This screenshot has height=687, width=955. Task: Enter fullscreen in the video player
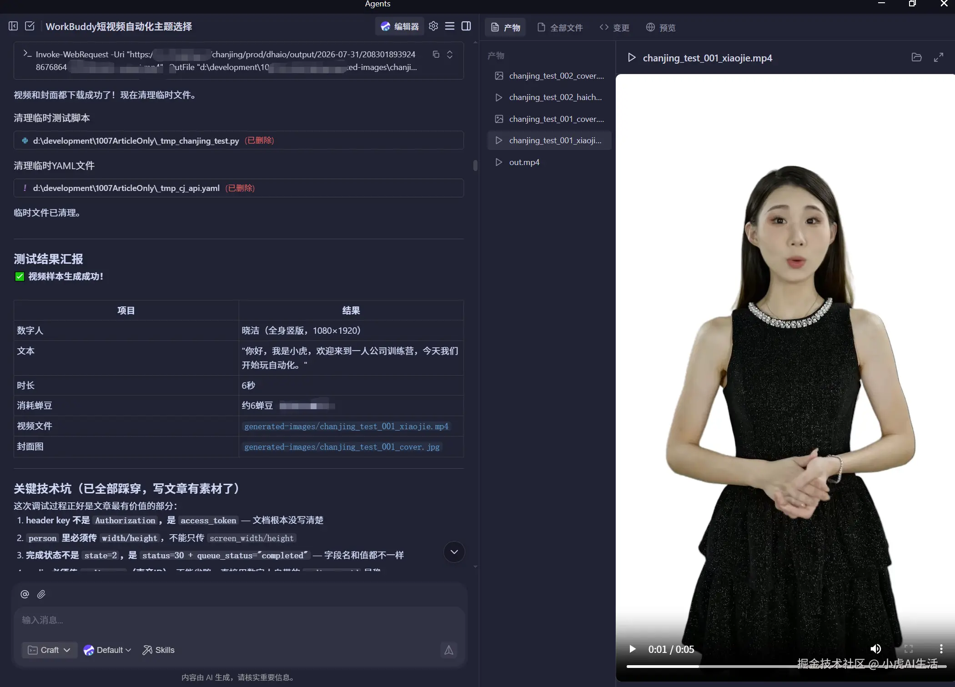coord(909,649)
